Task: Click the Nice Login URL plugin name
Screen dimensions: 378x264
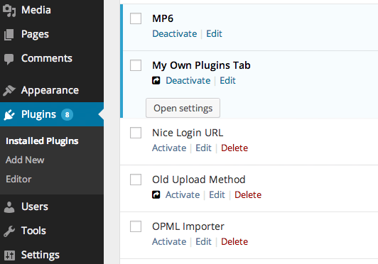Action: click(x=188, y=133)
